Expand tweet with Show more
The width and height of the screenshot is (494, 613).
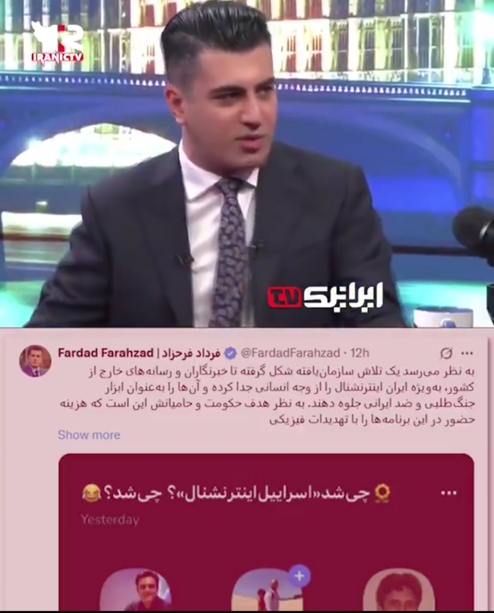(x=89, y=435)
